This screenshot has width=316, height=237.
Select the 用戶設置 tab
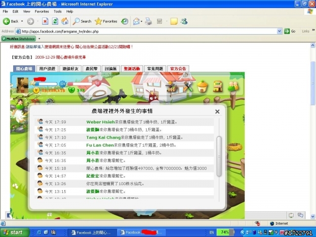47,69
